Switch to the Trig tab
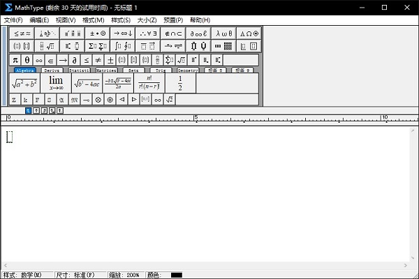Viewport: 419px width, 279px height. point(161,70)
